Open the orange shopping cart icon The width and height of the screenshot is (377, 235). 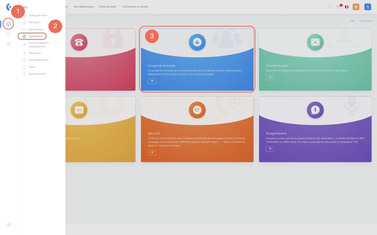(356, 7)
